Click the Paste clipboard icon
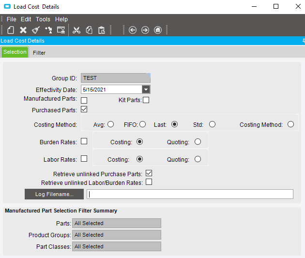The width and height of the screenshot is (305, 258). click(102, 30)
